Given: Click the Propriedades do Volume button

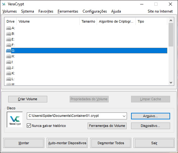Looking at the screenshot, I should 89,99.
